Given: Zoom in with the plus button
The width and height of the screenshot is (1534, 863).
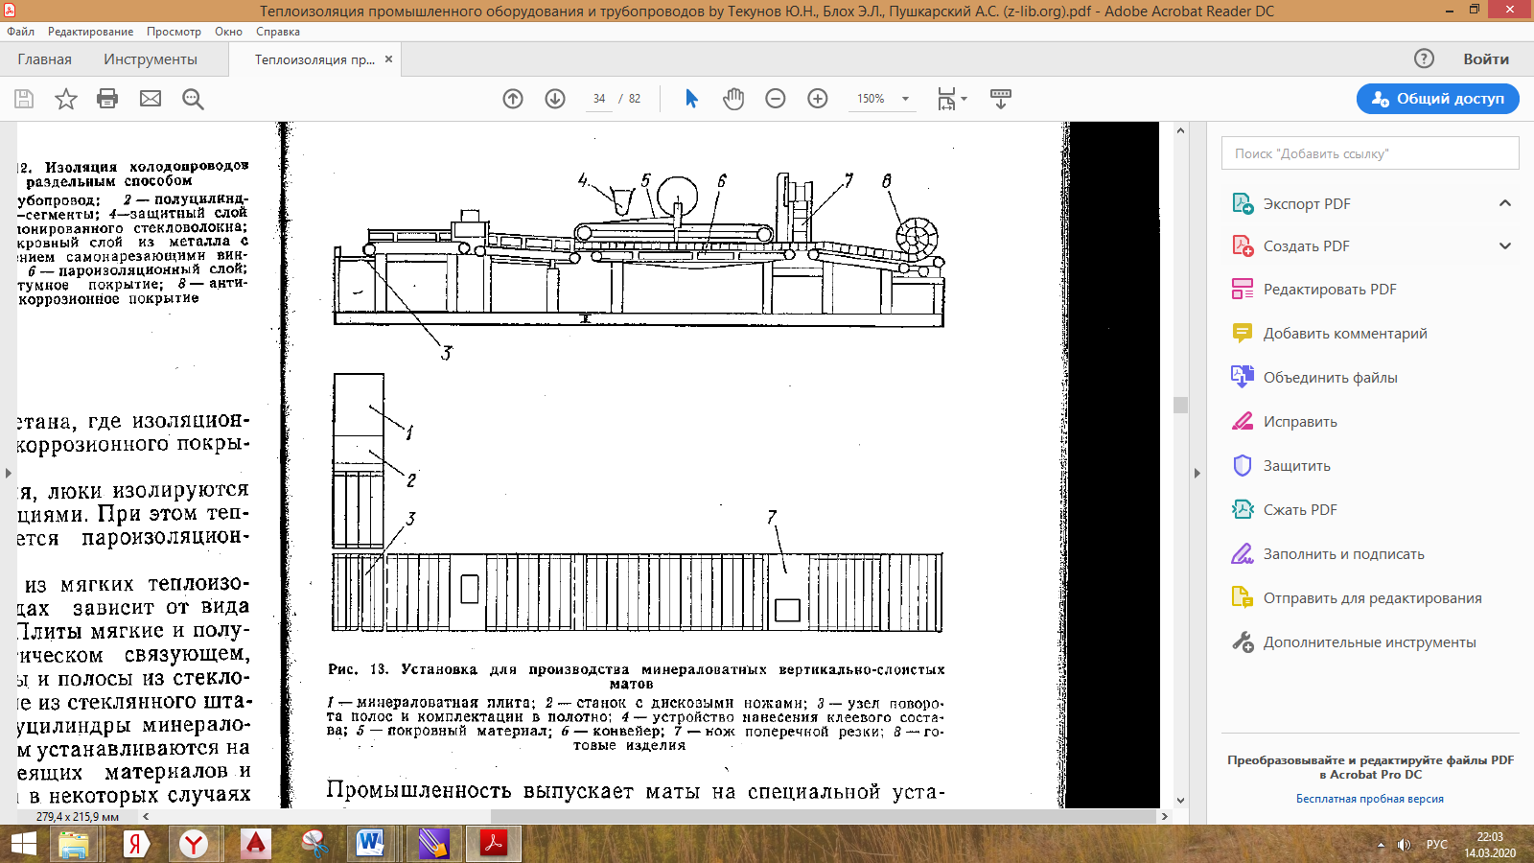Looking at the screenshot, I should [818, 99].
